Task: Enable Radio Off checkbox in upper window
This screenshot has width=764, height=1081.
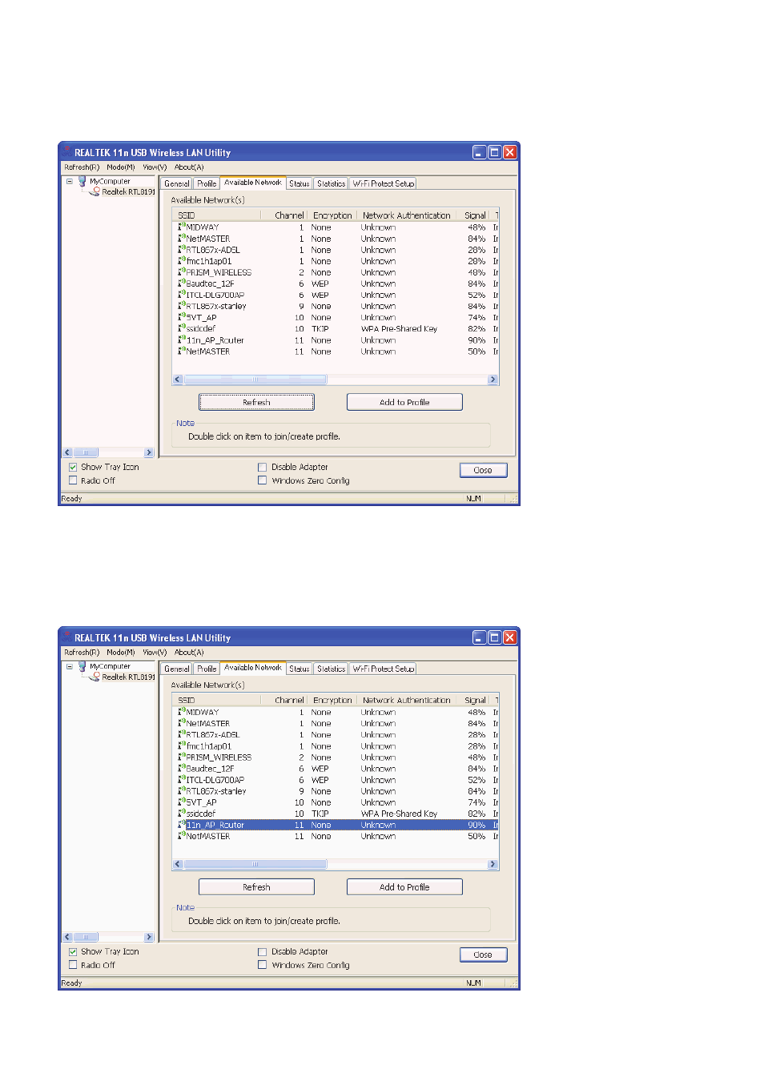Action: coord(73,480)
